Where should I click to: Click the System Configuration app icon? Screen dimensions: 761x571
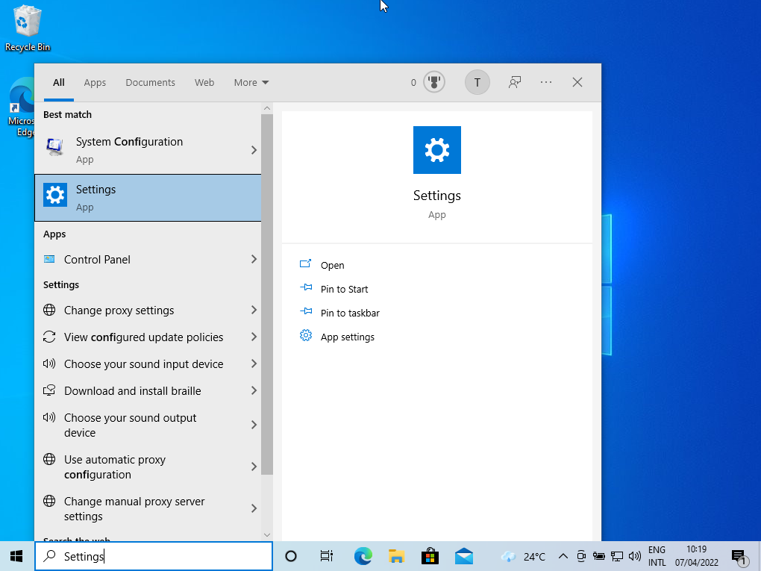55,146
